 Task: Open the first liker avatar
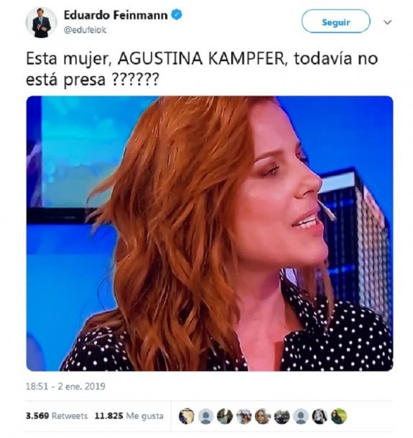pos(186,416)
